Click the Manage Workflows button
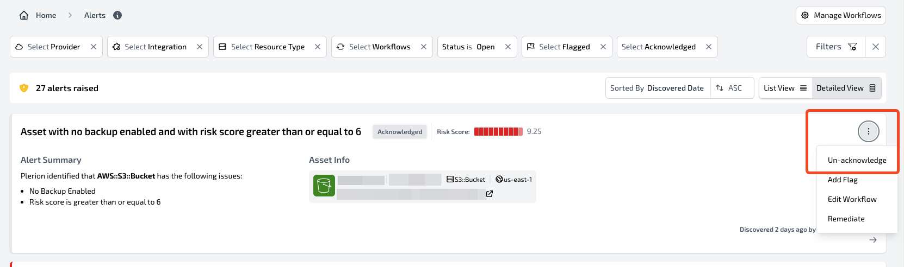Viewport: 904px width, 267px height. 841,15
